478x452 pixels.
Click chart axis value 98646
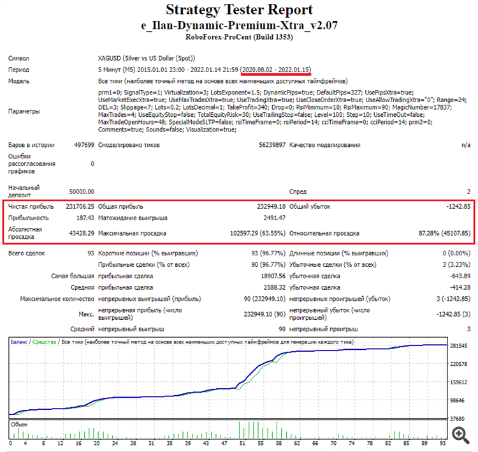point(457,400)
